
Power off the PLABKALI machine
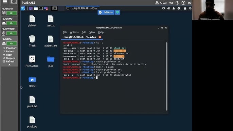click(10, 48)
